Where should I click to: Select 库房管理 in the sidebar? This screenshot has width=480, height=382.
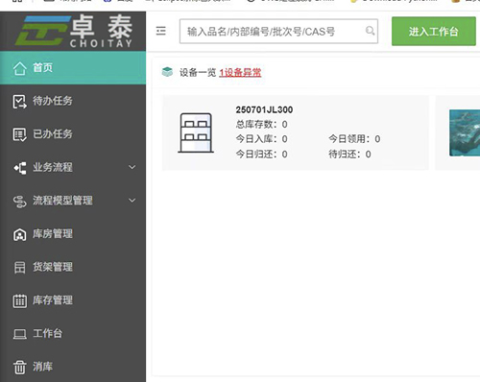tap(73, 234)
